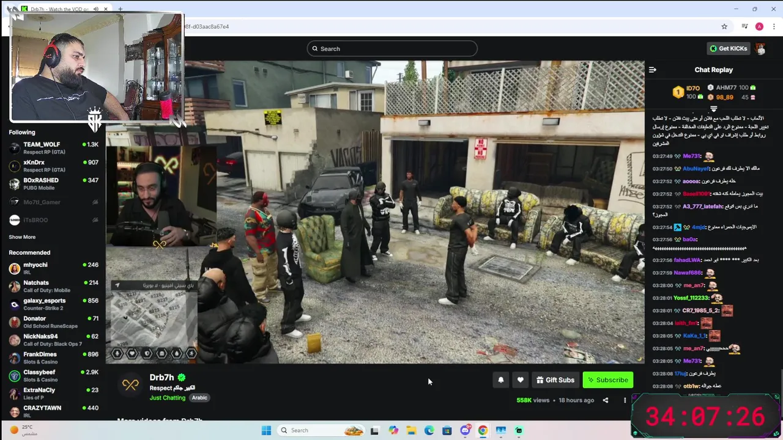Screen dimensions: 783x440
Task: Close the Drb7h browser tab
Action: click(106, 9)
